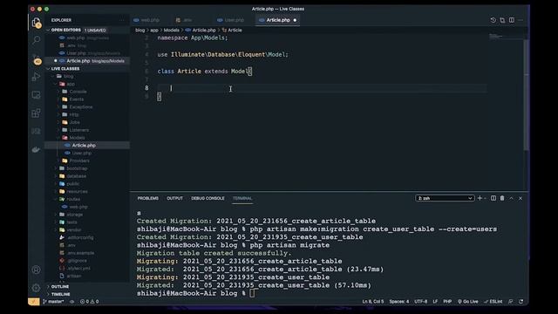Create a new terminal with plus icon
This screenshot has width=558, height=314.
click(480, 198)
